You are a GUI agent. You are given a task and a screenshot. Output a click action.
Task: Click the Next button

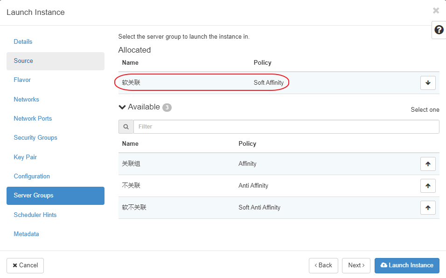click(x=356, y=265)
